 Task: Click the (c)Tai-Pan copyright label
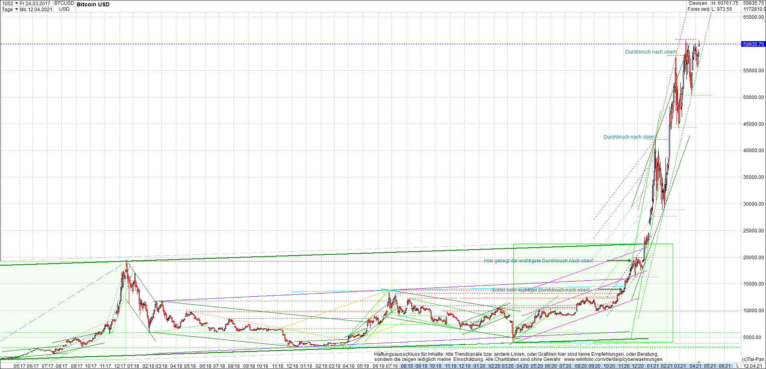(753, 359)
